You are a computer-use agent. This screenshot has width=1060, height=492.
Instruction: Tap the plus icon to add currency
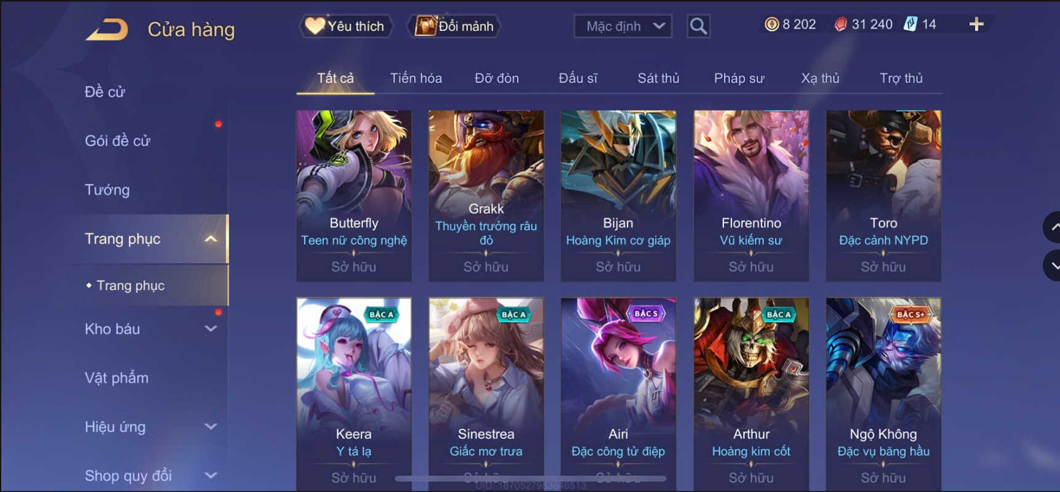click(x=976, y=24)
